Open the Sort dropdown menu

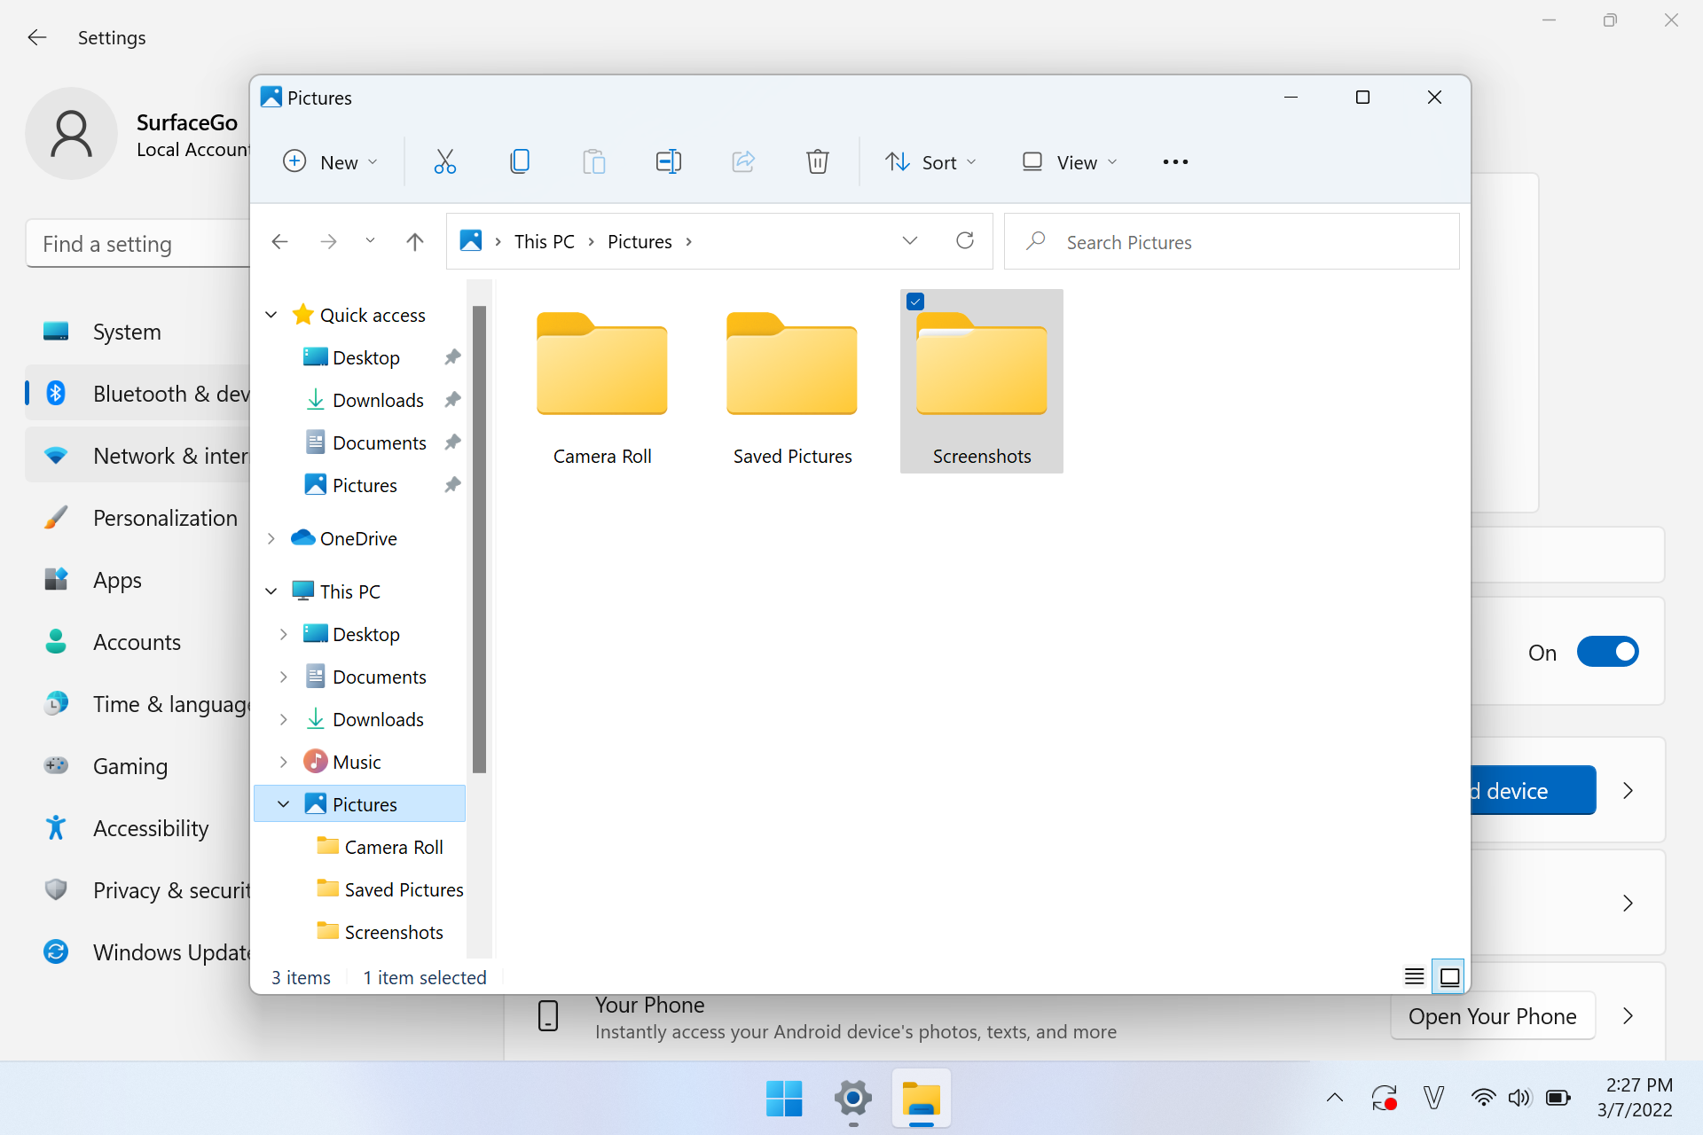pyautogui.click(x=930, y=162)
